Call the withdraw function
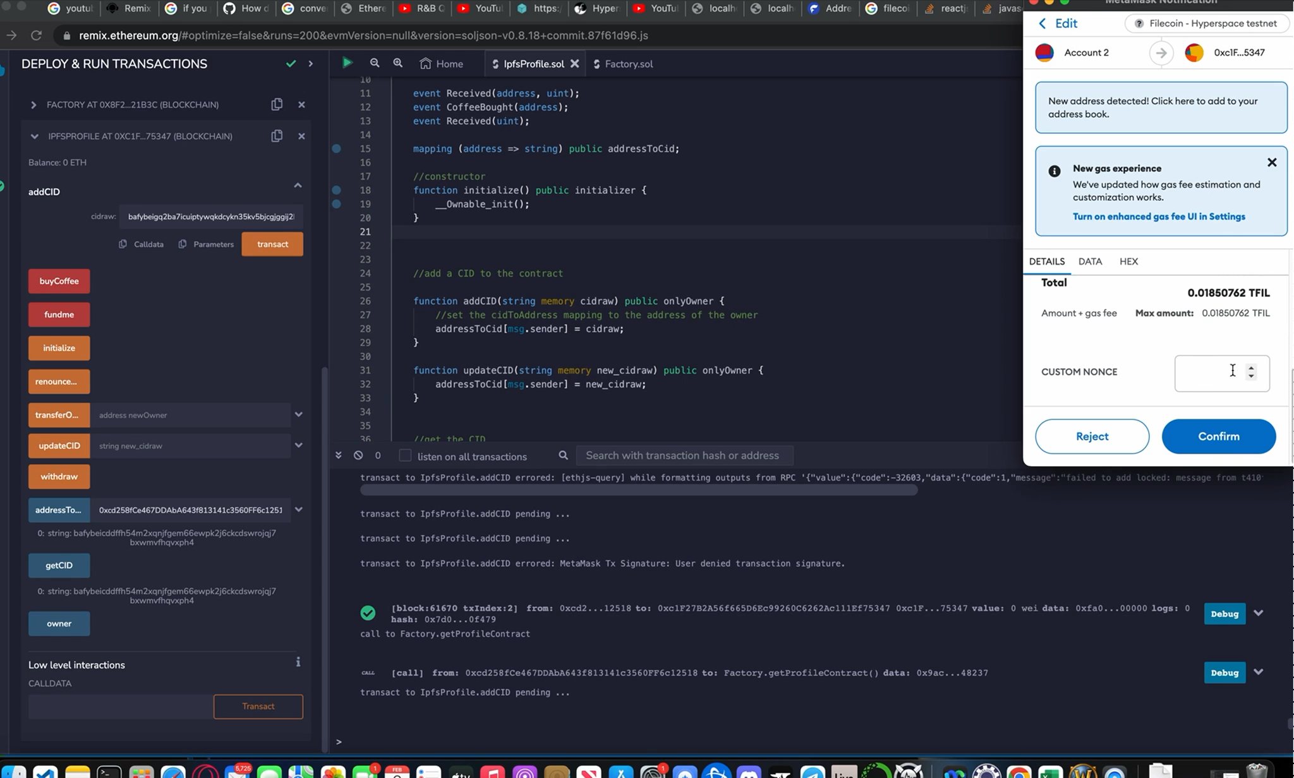Viewport: 1294px width, 778px height. point(59,477)
